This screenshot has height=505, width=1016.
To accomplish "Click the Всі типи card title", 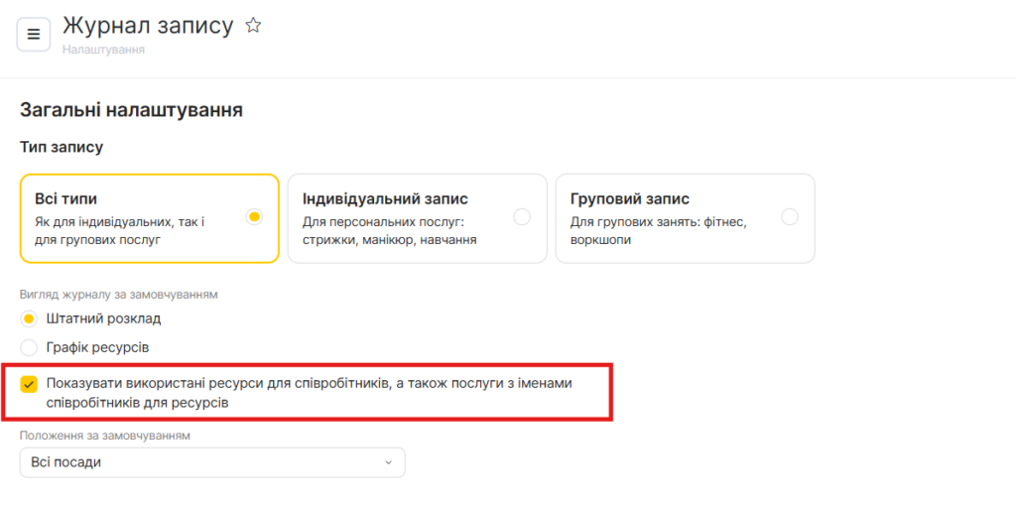I will 65,199.
